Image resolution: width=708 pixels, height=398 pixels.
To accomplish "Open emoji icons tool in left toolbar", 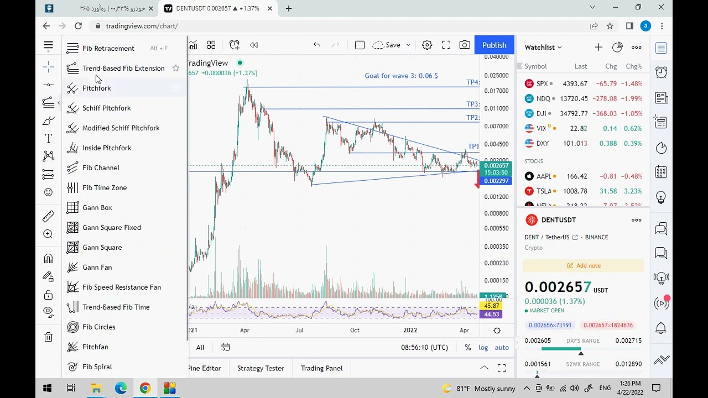I will tap(48, 192).
